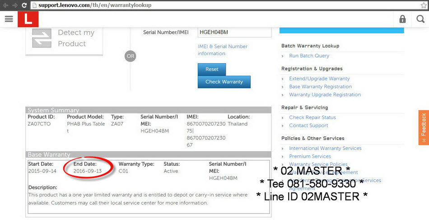Click the Reset button
Image resolution: width=429 pixels, height=220 pixels.
(212, 69)
